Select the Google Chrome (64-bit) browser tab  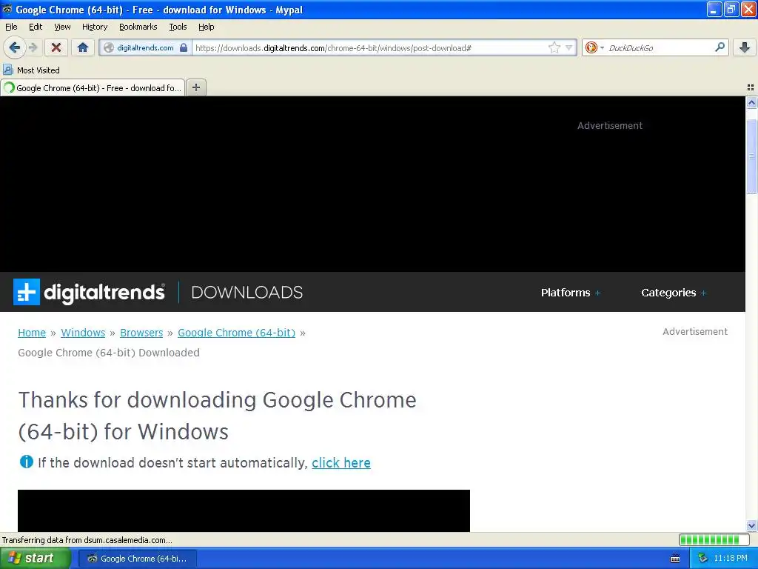click(93, 87)
